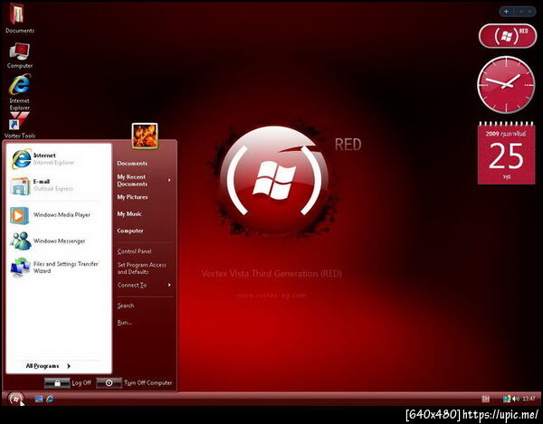
Task: Click the Windows Media Player icon
Action: (19, 215)
